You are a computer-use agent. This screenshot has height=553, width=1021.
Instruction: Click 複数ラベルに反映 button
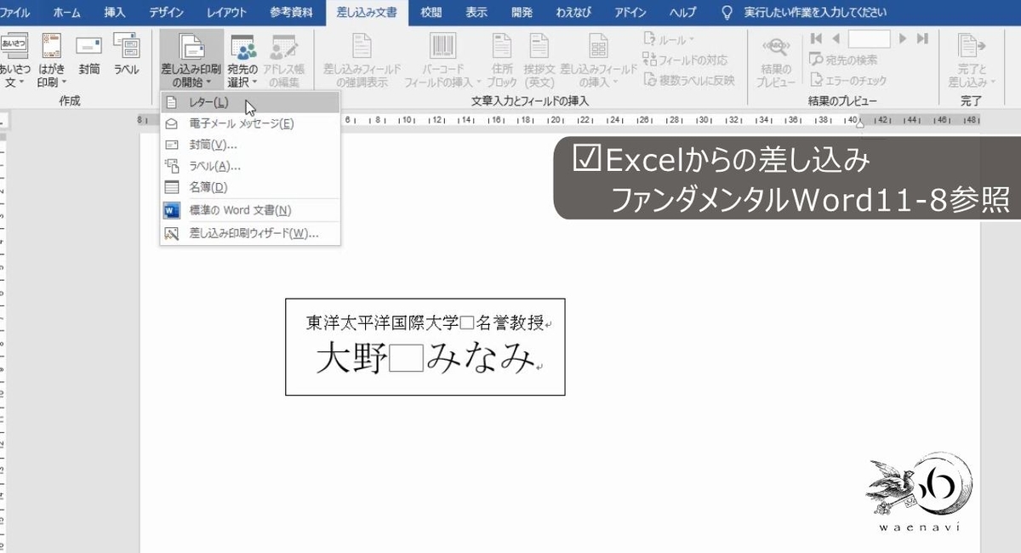[689, 80]
